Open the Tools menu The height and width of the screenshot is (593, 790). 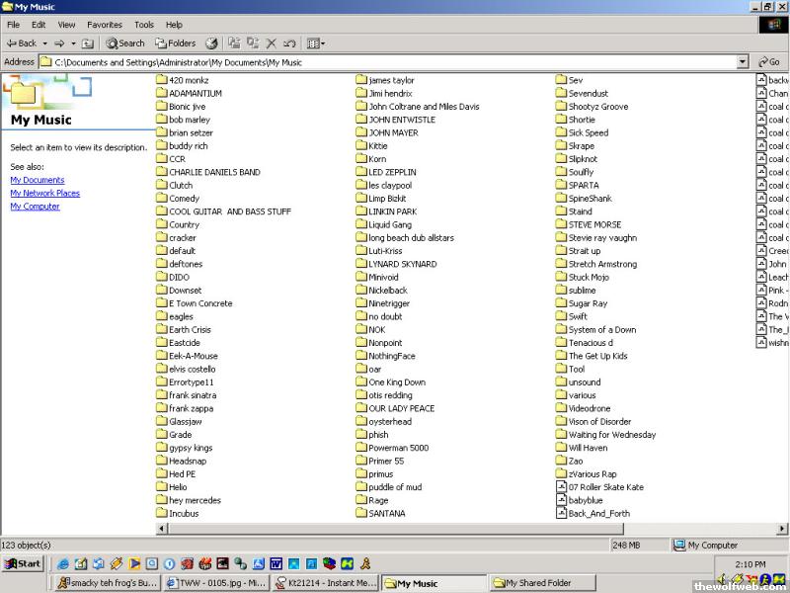click(x=144, y=24)
